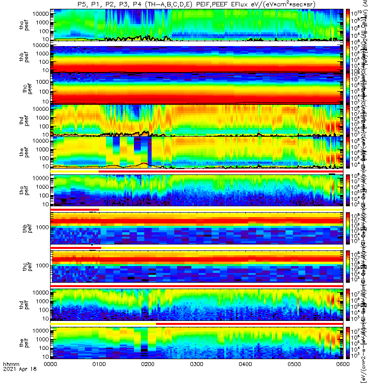Click the plot title starting with P5, P1, P2
This screenshot has height=392, width=368.
[x=197, y=4]
